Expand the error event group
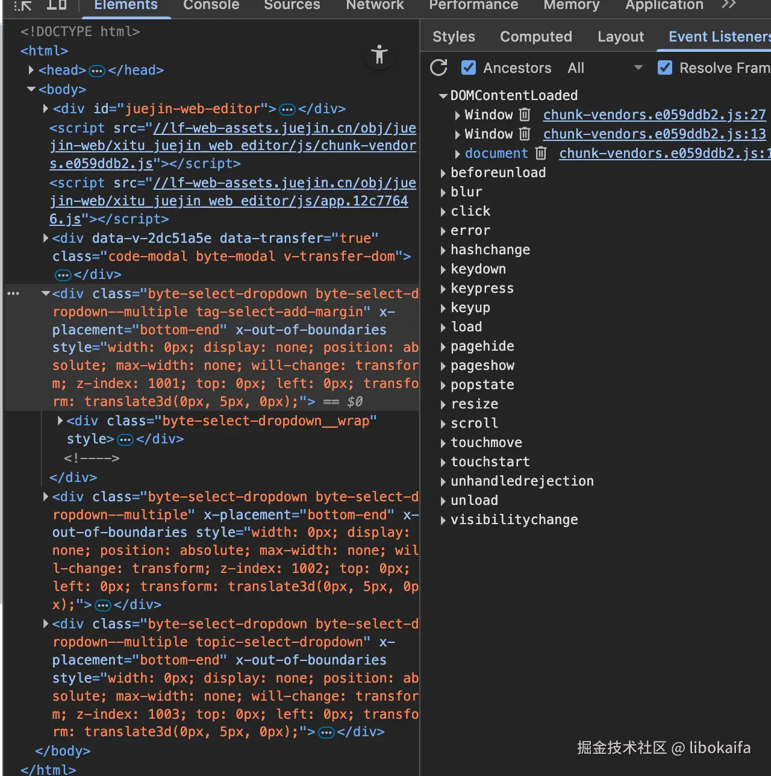Viewport: 771px width, 776px height. point(443,231)
